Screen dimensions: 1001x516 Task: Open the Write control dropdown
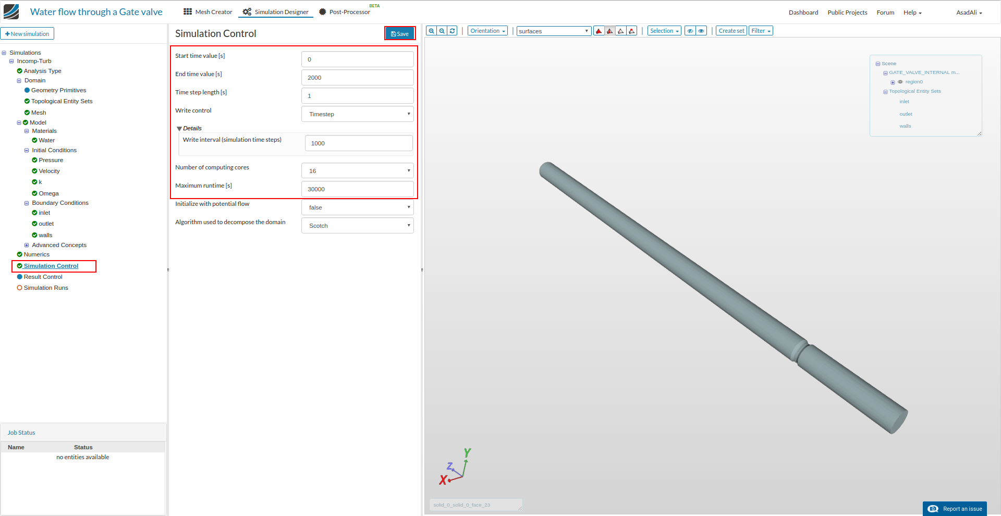point(358,114)
